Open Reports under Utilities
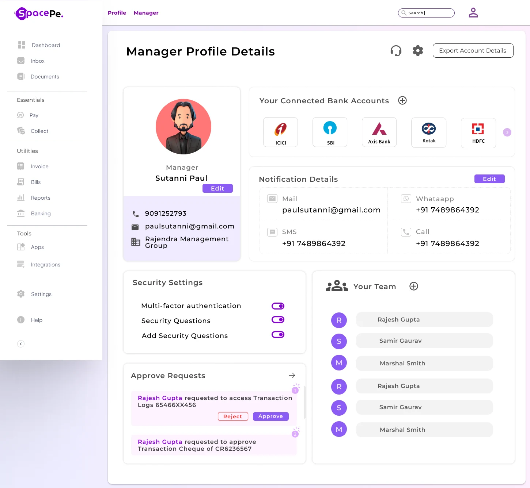 [34, 198]
